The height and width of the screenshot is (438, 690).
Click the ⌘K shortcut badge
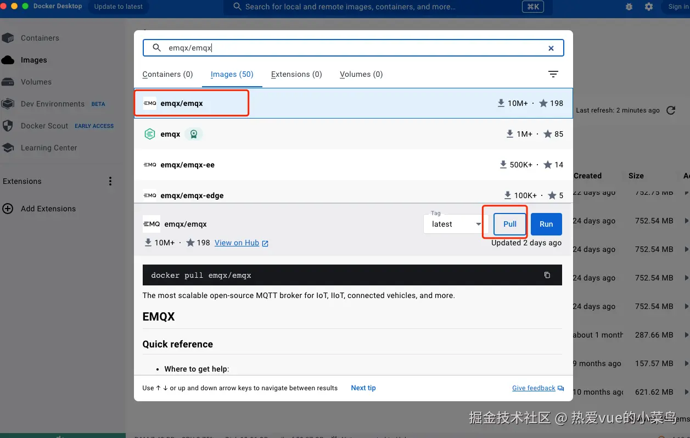(532, 7)
